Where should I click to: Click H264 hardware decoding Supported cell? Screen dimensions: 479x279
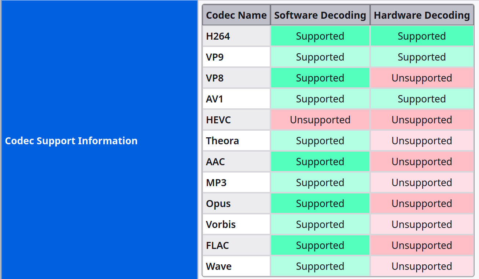[x=421, y=36]
